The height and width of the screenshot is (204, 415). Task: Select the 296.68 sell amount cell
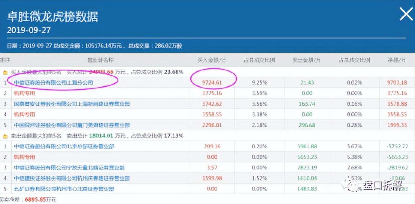pyautogui.click(x=307, y=125)
